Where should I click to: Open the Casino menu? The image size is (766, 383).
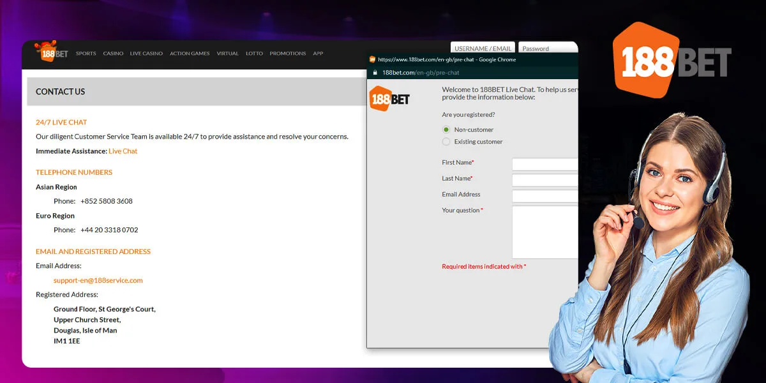tap(113, 54)
